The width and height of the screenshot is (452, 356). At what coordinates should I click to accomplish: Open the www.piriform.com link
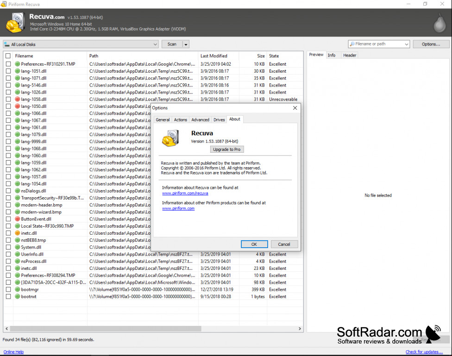[x=178, y=208]
